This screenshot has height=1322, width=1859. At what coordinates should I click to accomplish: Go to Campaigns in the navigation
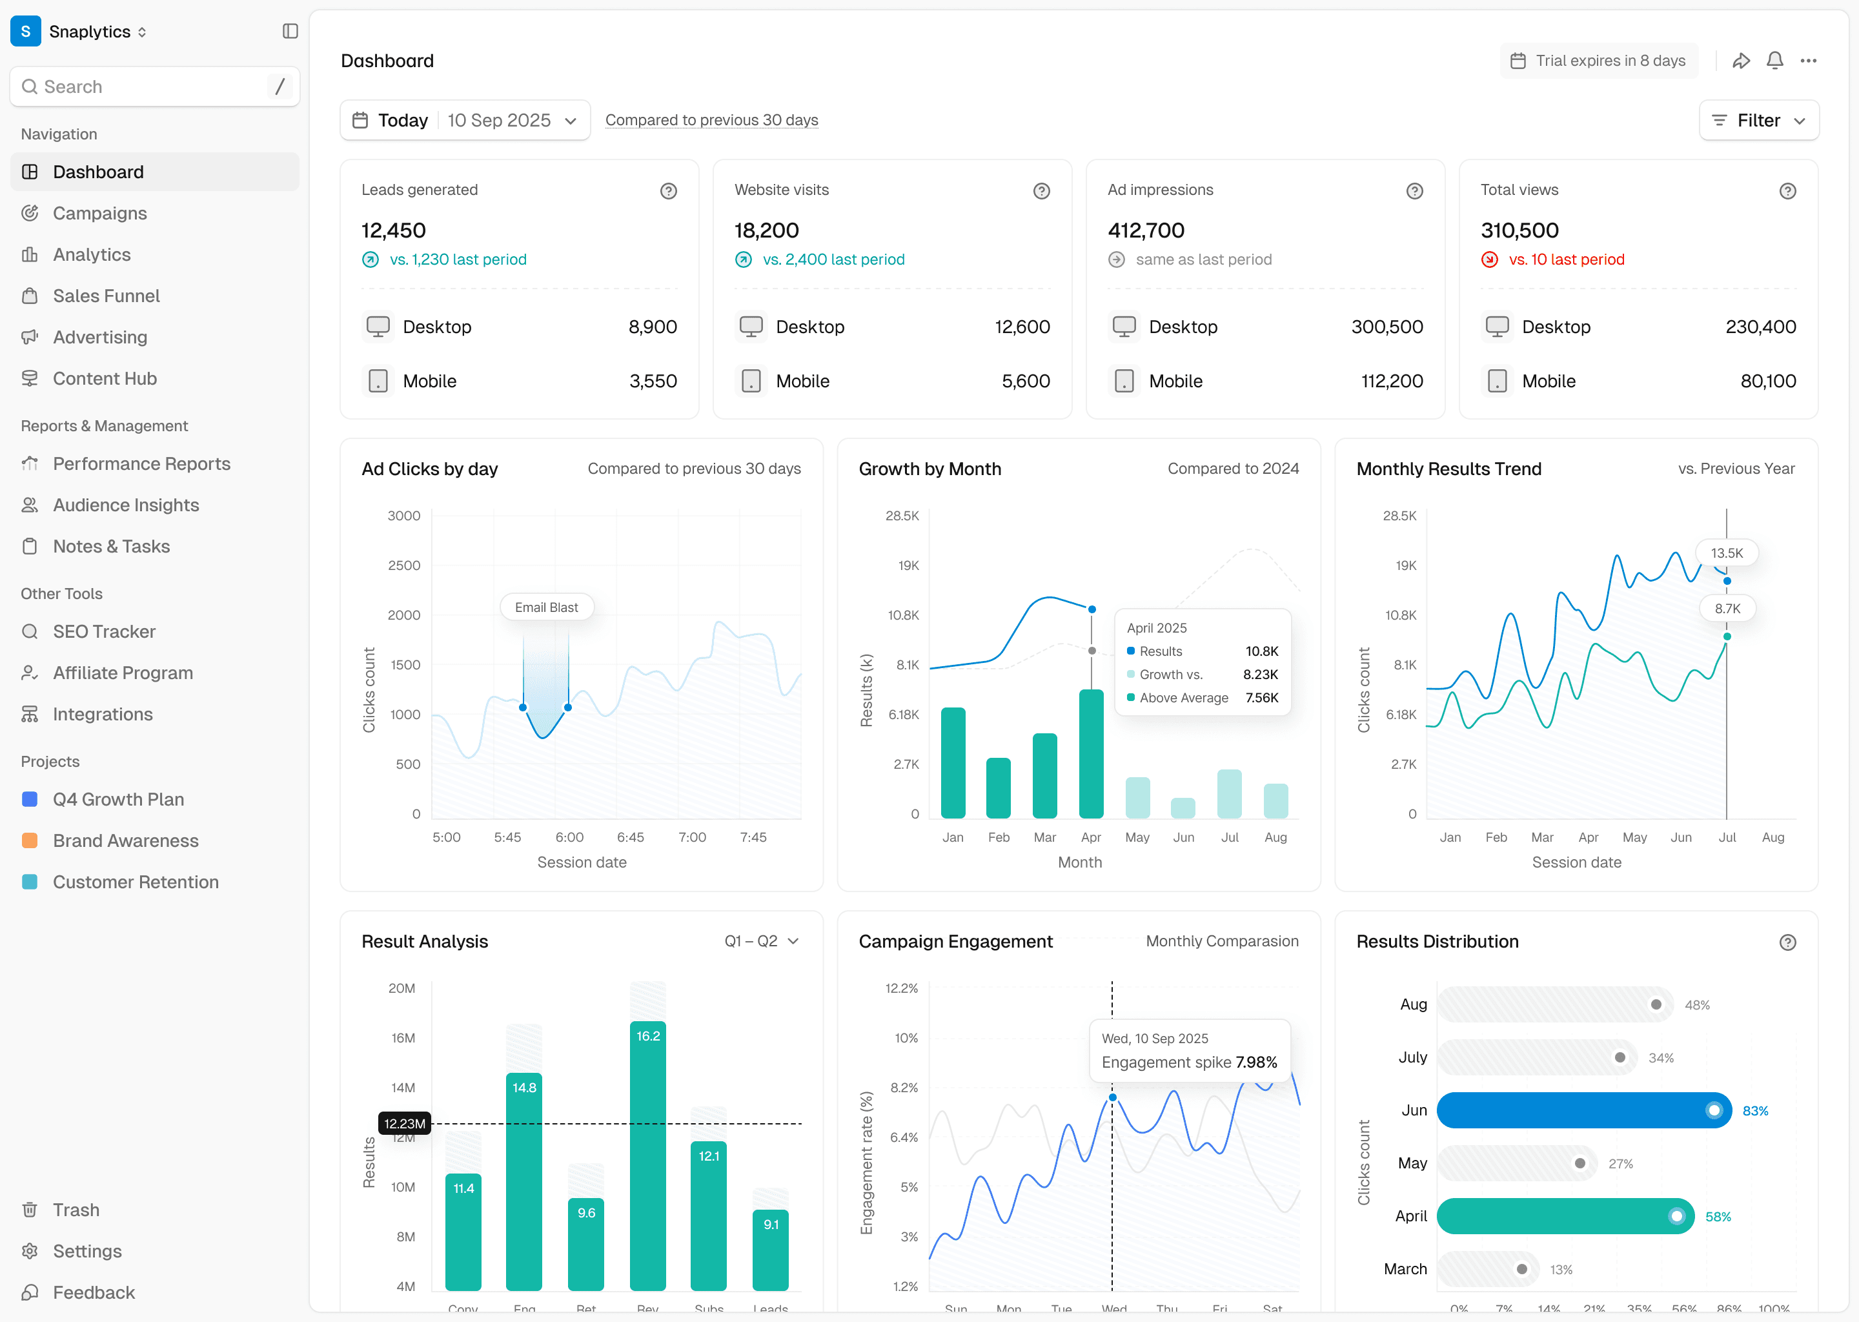(x=99, y=213)
